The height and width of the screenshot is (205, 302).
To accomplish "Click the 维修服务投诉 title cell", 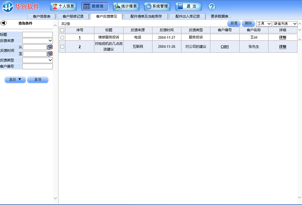I will point(109,37).
